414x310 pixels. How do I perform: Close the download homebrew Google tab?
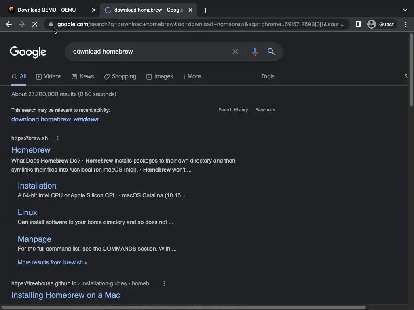click(190, 10)
